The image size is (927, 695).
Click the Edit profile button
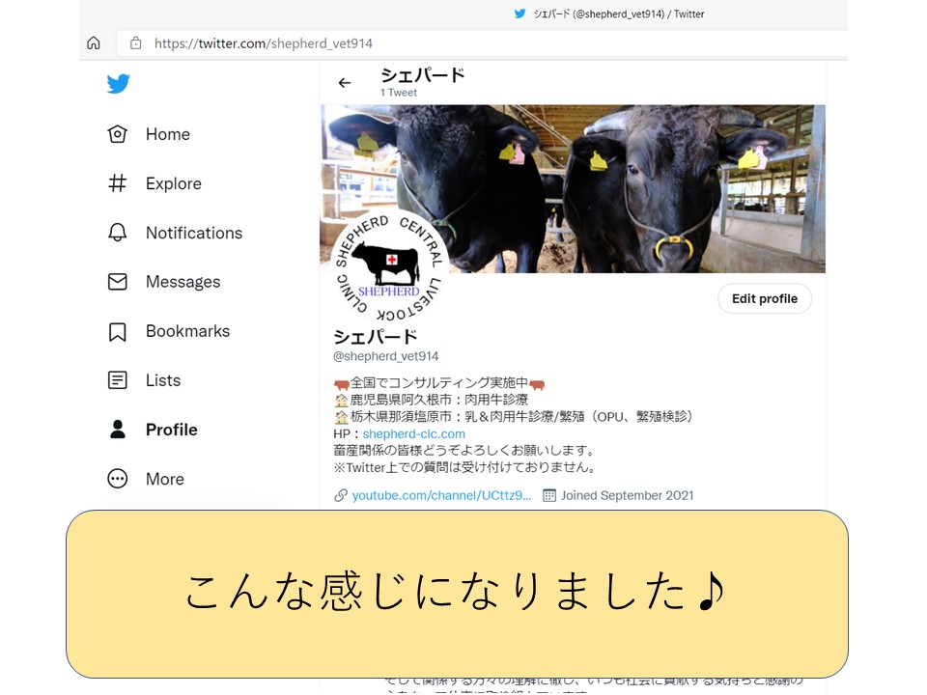(765, 298)
